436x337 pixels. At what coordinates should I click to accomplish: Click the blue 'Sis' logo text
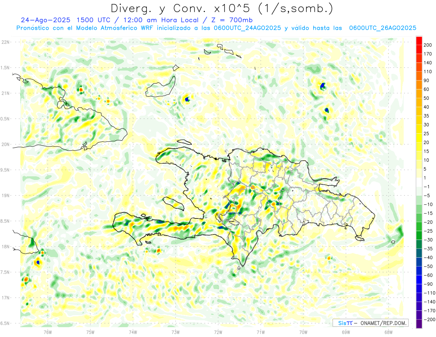(x=342, y=323)
